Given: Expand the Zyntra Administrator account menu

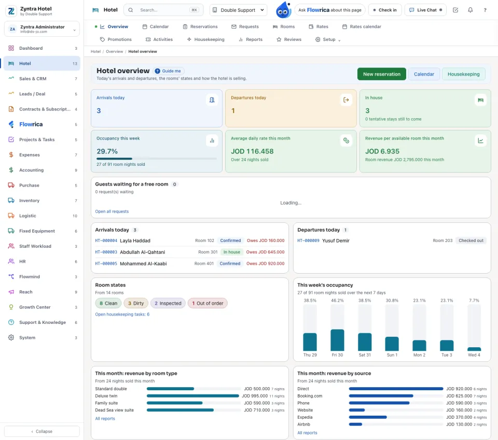Looking at the screenshot, I should 42,29.
